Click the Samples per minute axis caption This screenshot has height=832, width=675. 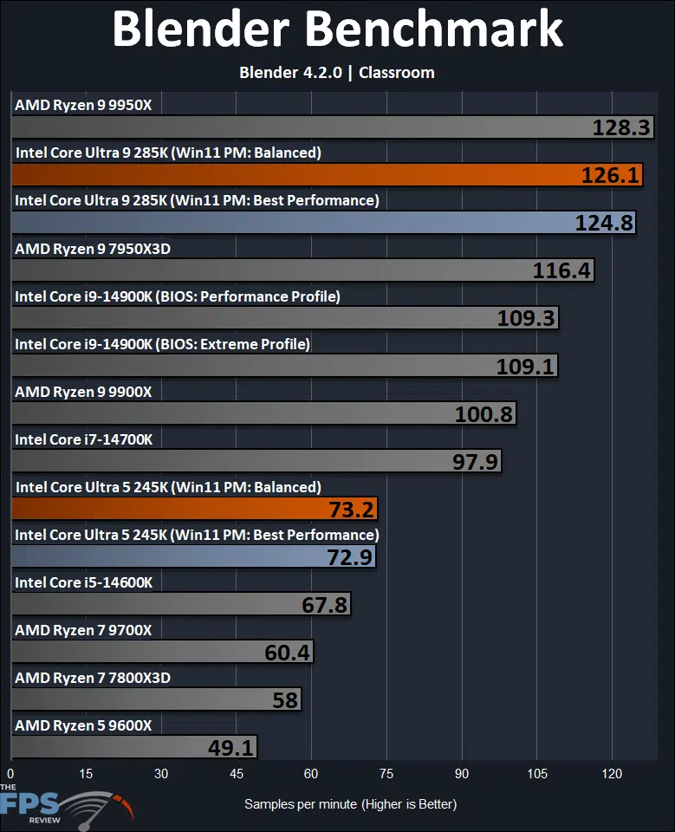coord(350,804)
